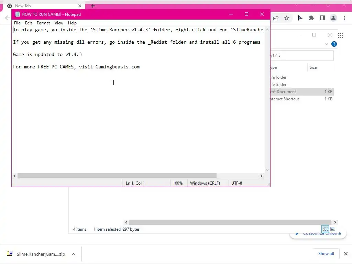The height and width of the screenshot is (264, 352).
Task: Toggle the Chrome side panel icon
Action: (x=322, y=18)
